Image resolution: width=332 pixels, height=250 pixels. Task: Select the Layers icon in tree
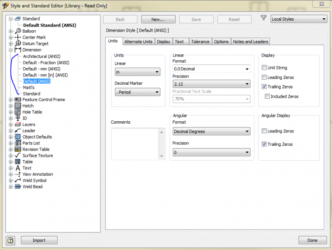pos(18,125)
